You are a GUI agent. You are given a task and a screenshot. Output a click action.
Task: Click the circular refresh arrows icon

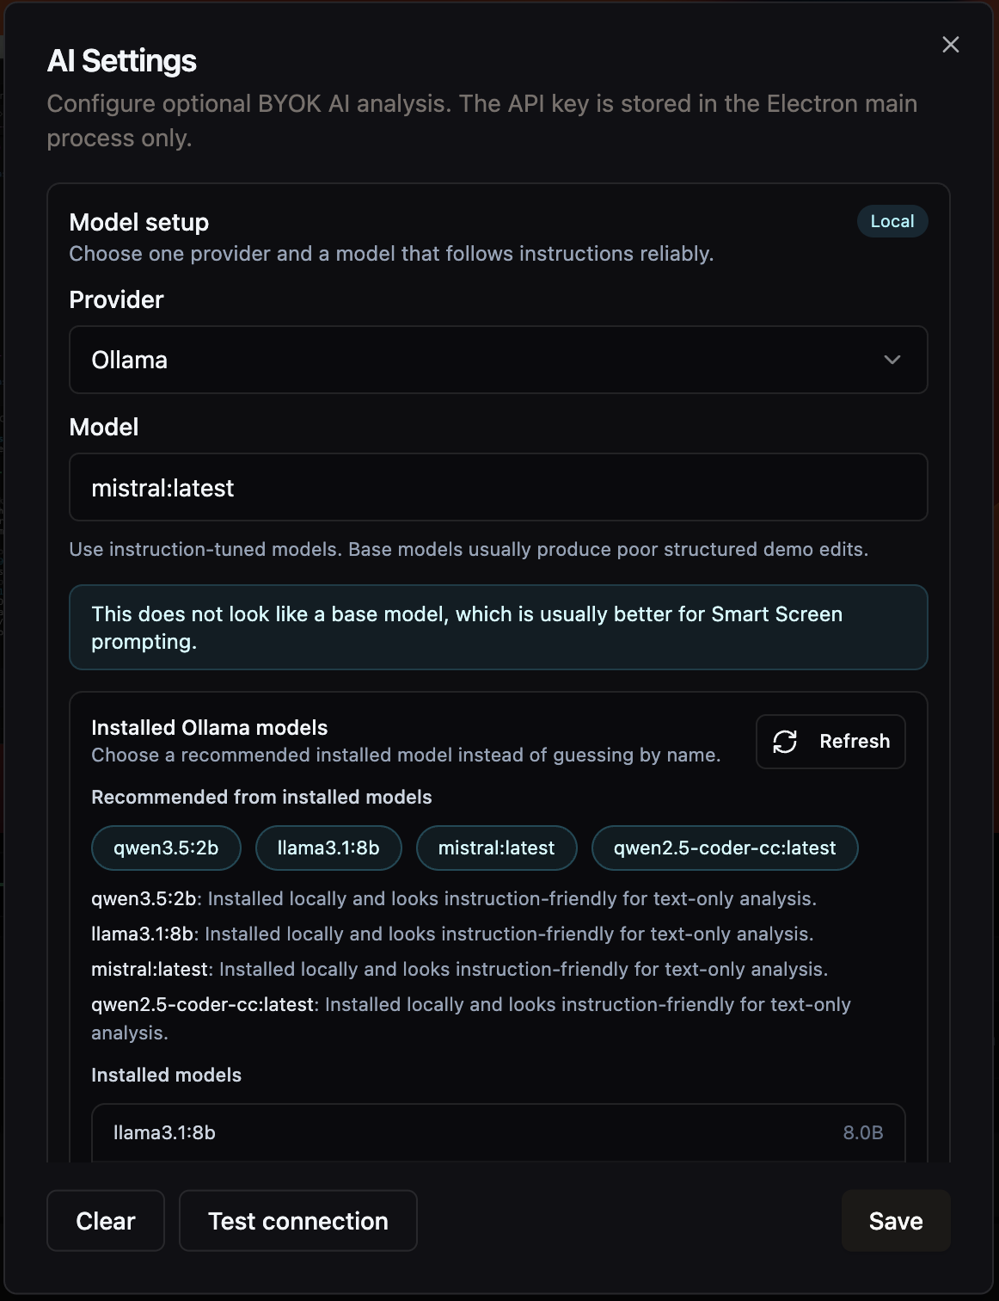(785, 741)
